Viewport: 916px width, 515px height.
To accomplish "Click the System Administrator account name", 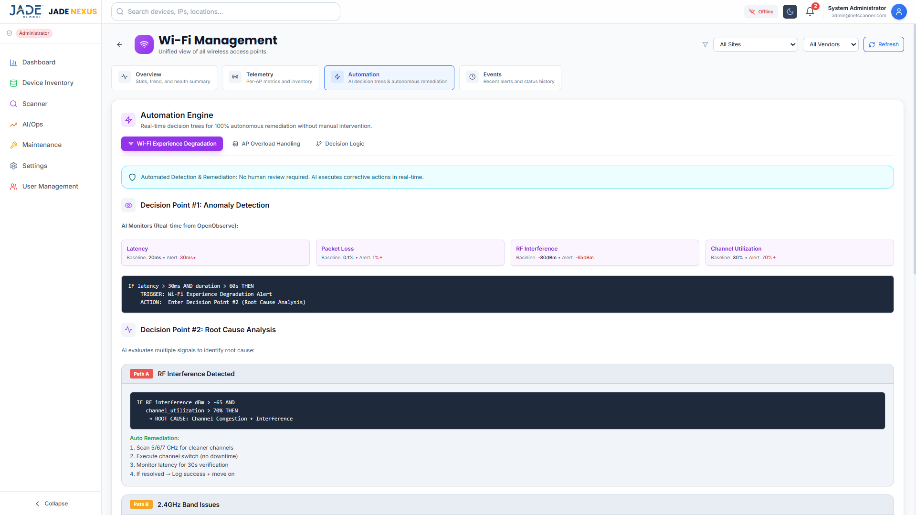I will pos(857,8).
